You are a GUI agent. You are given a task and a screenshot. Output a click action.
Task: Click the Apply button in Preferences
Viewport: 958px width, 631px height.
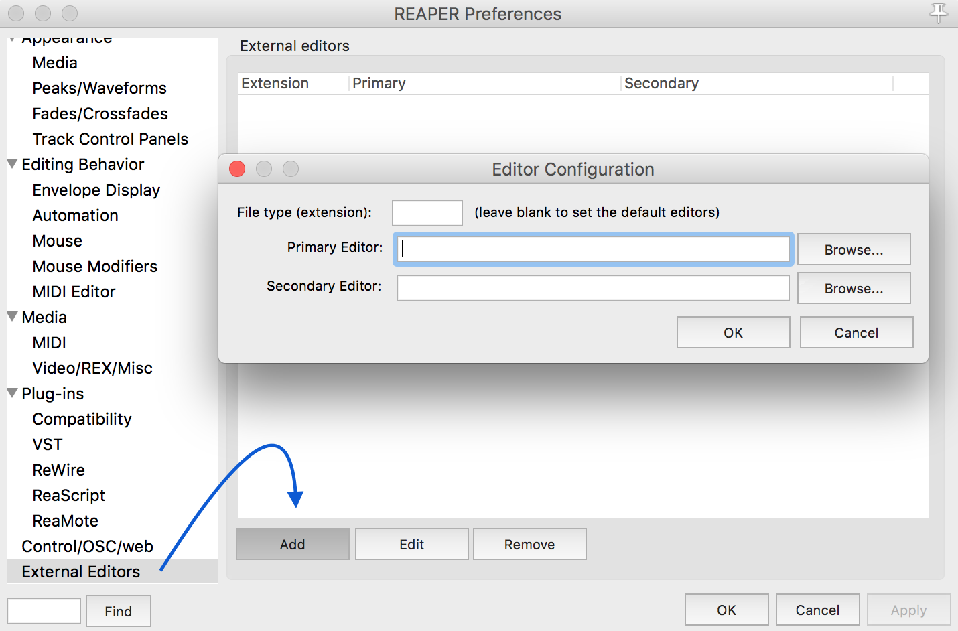[909, 610]
